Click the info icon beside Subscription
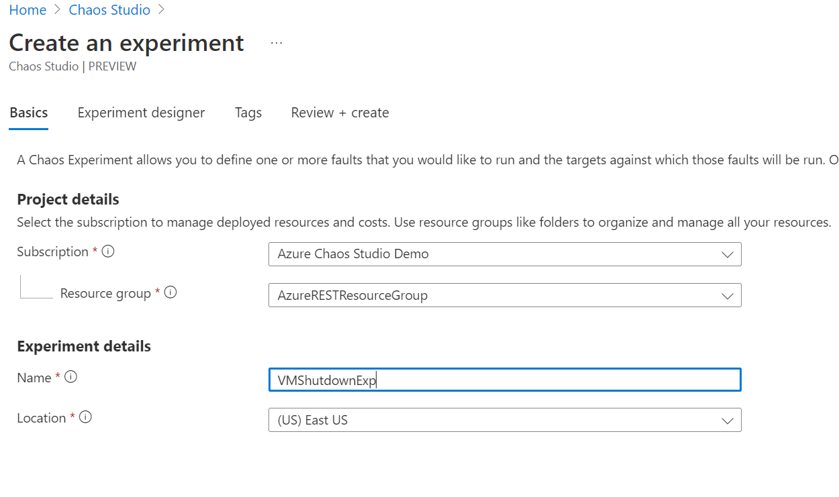The width and height of the screenshot is (839, 497). (108, 251)
